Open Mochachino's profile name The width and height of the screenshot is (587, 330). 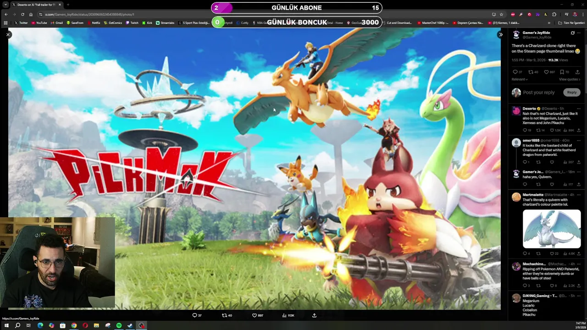(x=534, y=264)
